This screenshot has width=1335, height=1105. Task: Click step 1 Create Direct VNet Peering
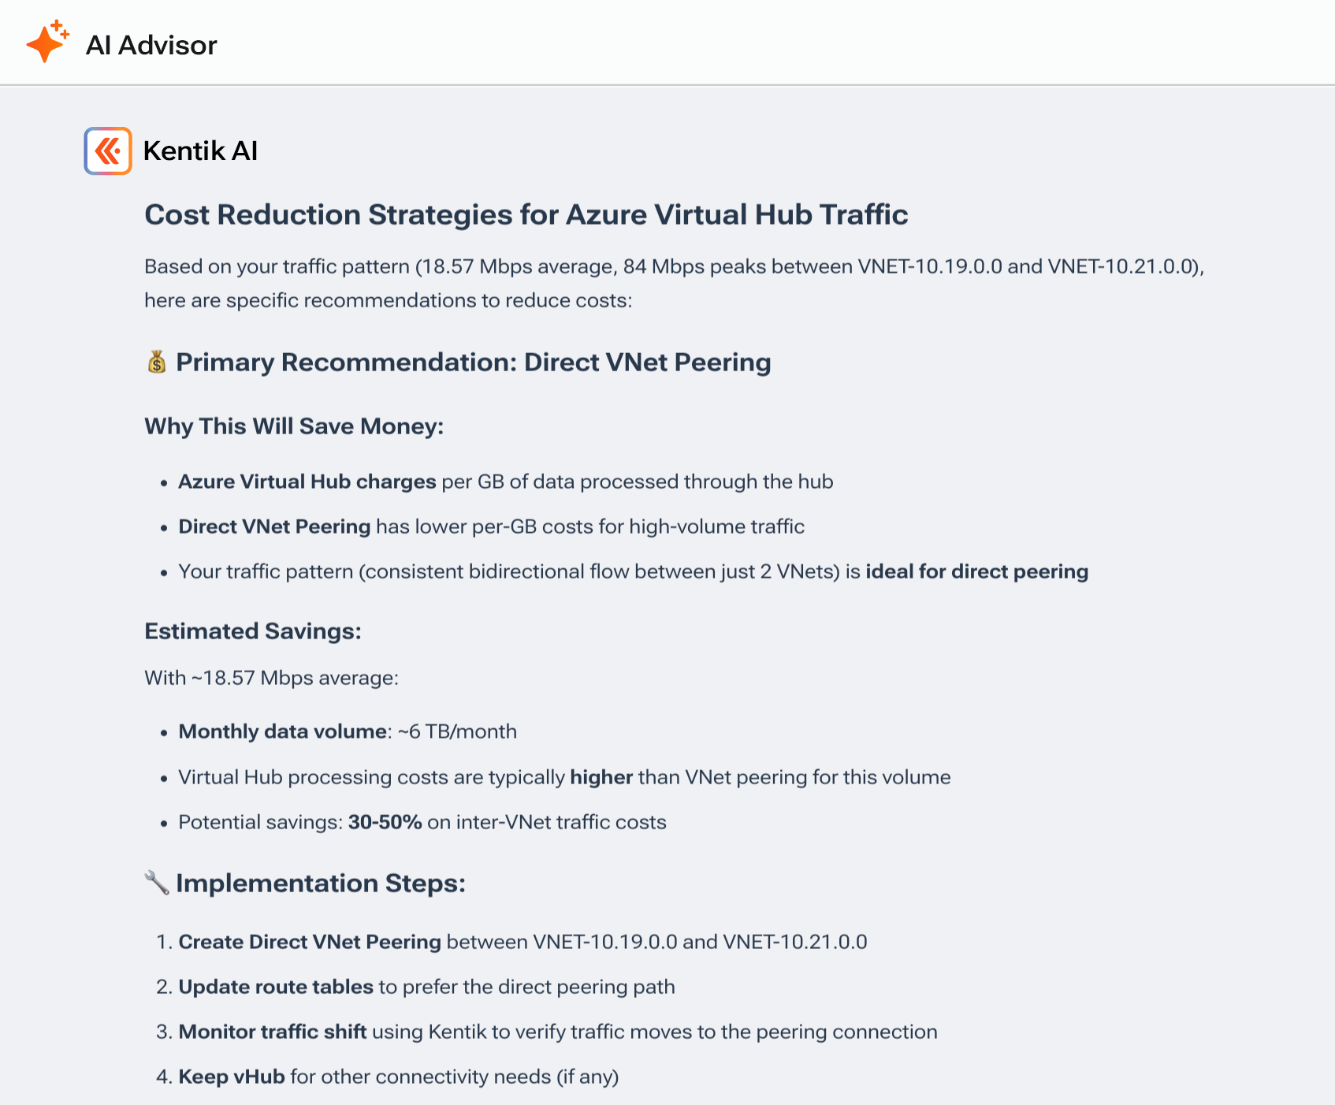tap(309, 941)
